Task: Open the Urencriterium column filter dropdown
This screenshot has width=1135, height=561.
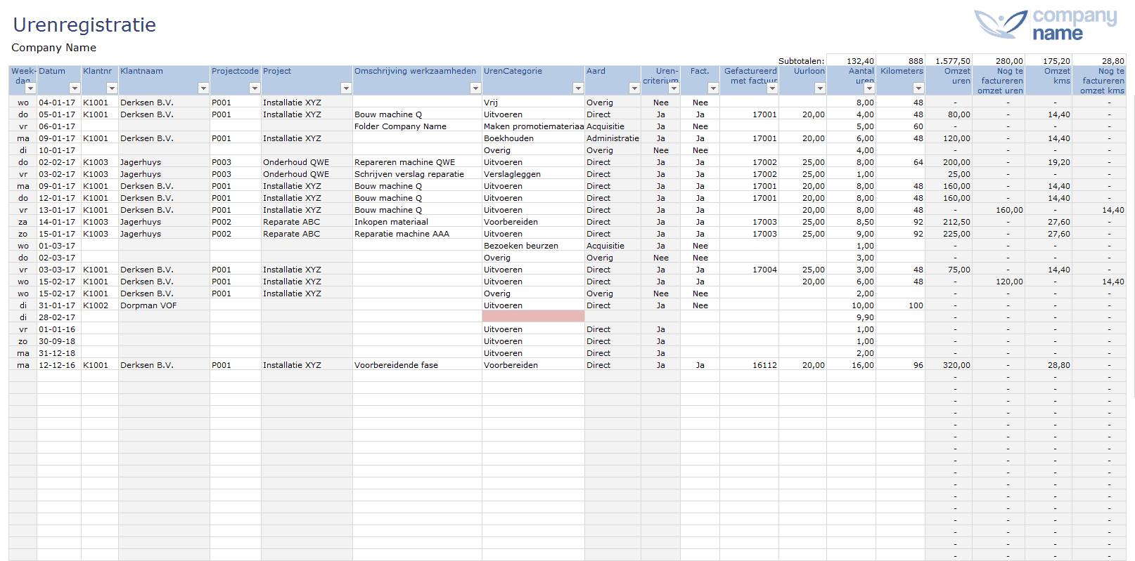Action: pyautogui.click(x=674, y=88)
